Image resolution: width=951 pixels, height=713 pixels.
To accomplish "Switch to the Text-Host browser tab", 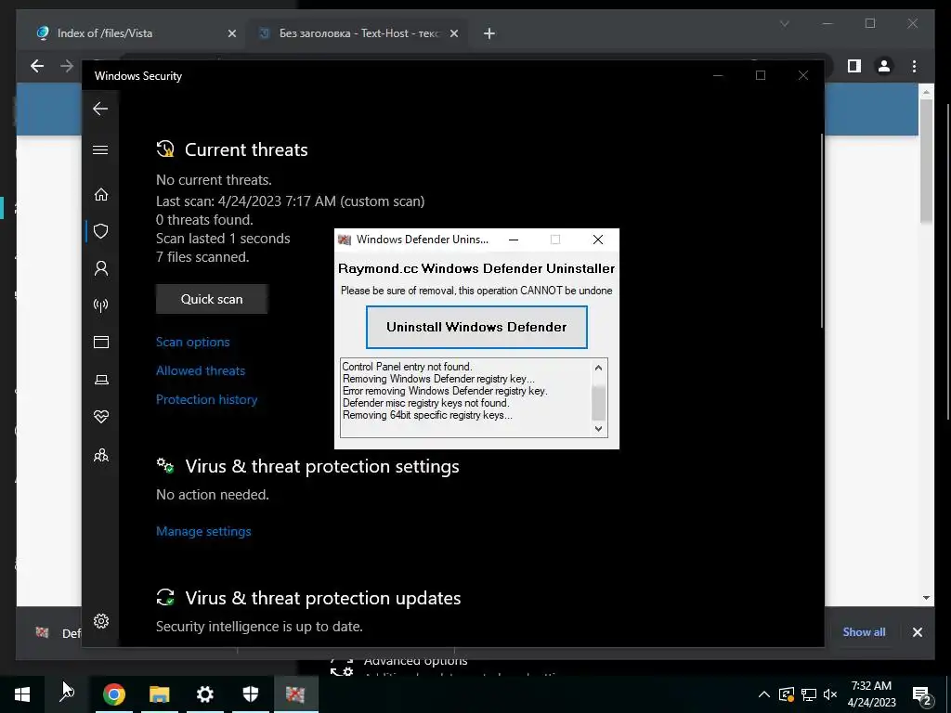I will [359, 33].
